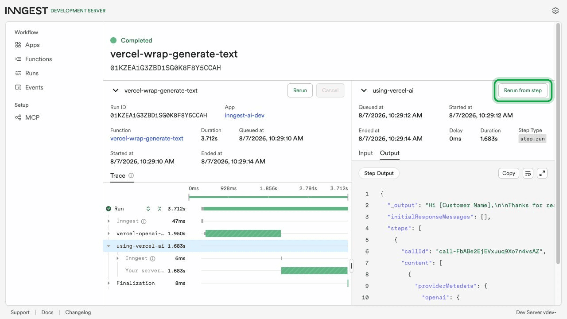
Task: Click the run Queued at timestamp 10:29:10 AM
Action: pos(271,138)
